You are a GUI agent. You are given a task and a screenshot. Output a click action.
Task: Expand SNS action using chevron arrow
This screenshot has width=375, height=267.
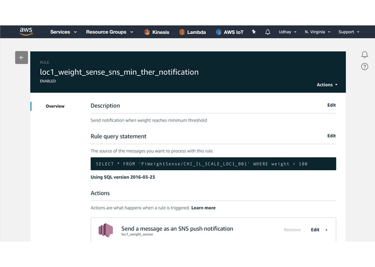coord(326,230)
